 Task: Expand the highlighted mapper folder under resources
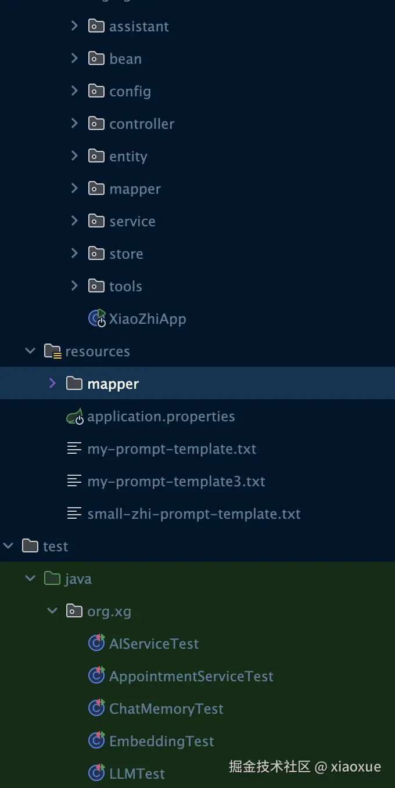[x=52, y=384]
